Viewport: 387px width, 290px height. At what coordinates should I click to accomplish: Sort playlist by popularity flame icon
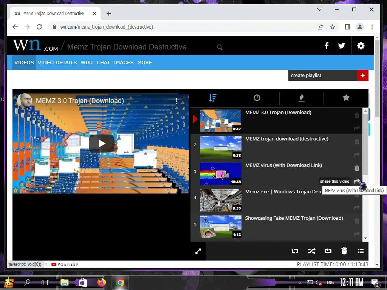[x=301, y=98]
